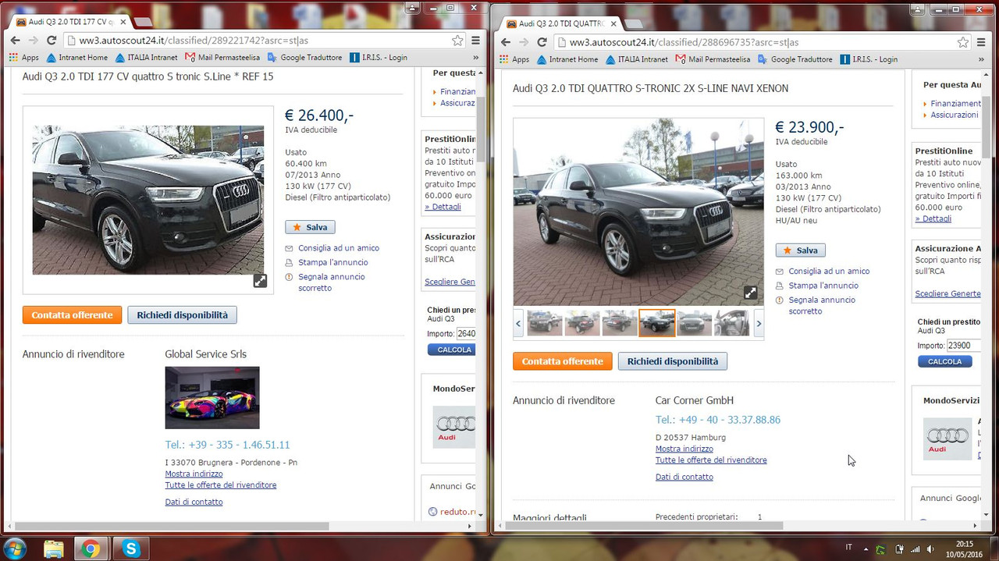Open Intranet Home bookmark in left window
The height and width of the screenshot is (561, 999).
coord(76,58)
